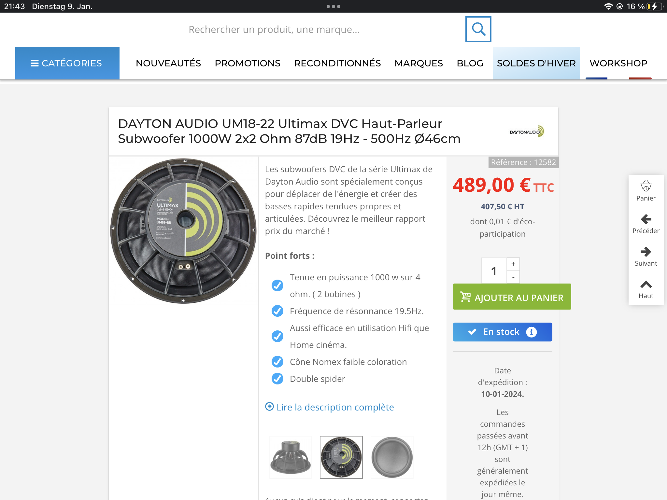The width and height of the screenshot is (667, 500).
Task: Click the Dayton Audio brand logo
Action: tap(527, 132)
